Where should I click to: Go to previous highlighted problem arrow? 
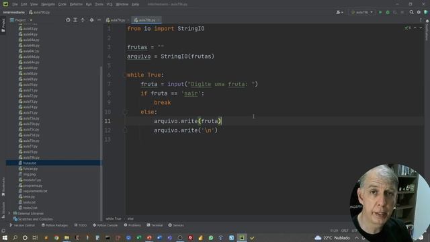415,28
